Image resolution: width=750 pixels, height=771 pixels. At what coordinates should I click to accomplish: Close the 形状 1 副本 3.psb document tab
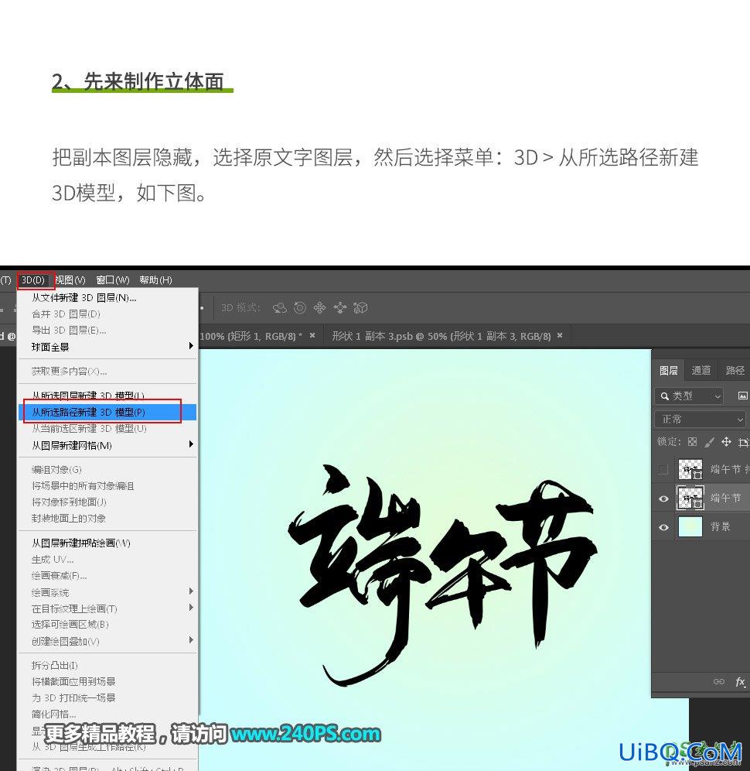click(560, 335)
